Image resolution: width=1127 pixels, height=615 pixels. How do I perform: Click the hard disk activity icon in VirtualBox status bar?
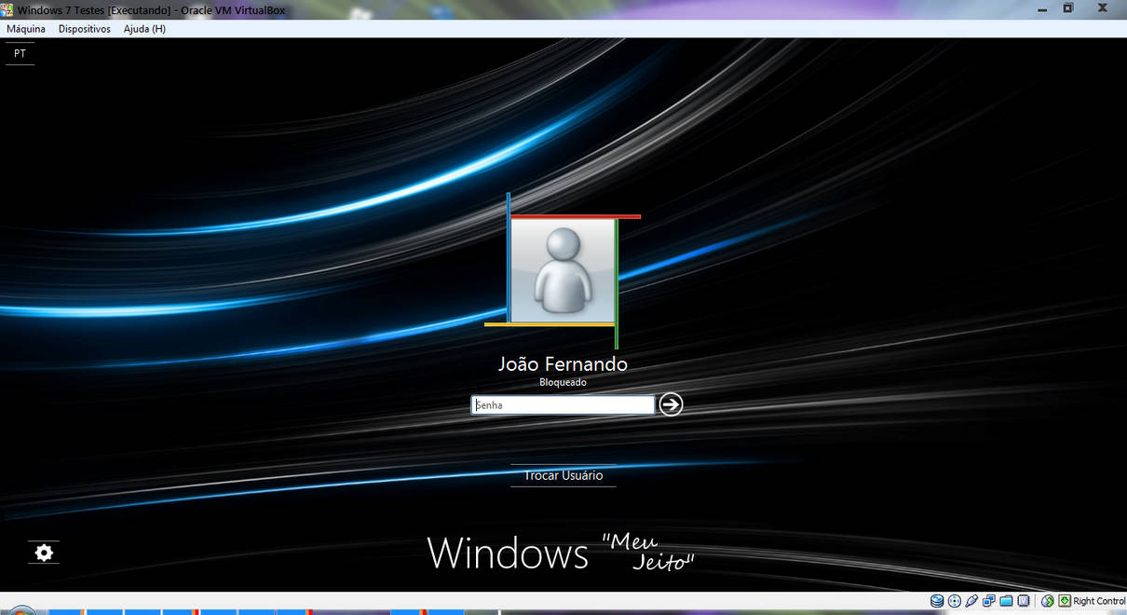pos(936,600)
